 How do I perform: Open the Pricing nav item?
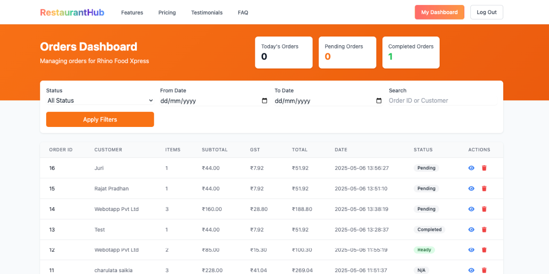coord(167,12)
